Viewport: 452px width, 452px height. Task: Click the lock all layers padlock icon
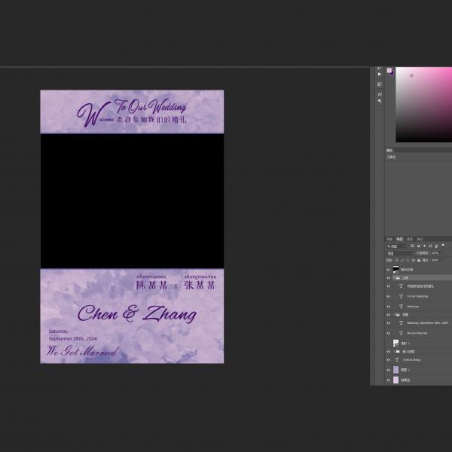point(419,260)
